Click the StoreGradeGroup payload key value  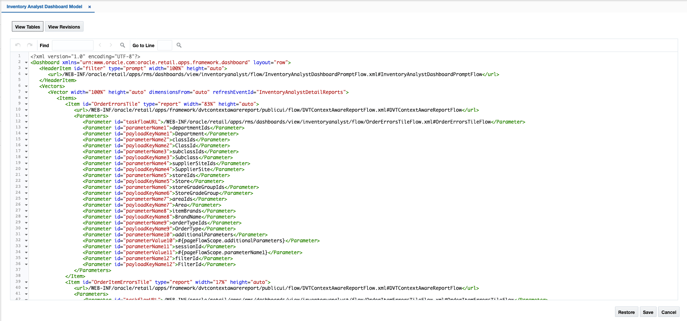pos(197,193)
